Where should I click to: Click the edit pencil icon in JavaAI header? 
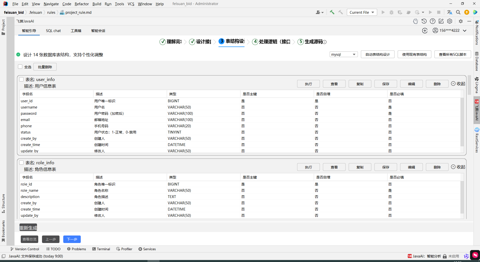(441, 21)
